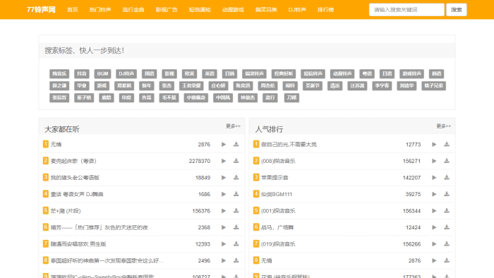Open the 我的猪头老公粤语版 song title
Screen dimensions: 494x278
(75, 178)
